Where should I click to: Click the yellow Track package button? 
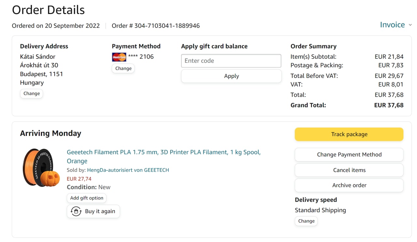click(x=349, y=134)
